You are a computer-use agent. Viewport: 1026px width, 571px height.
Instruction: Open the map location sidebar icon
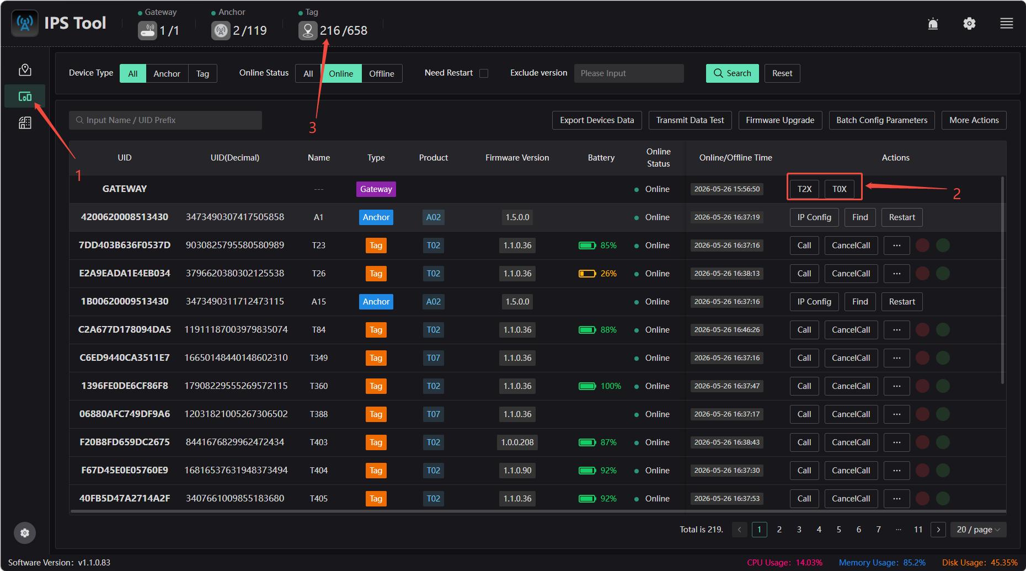point(25,70)
